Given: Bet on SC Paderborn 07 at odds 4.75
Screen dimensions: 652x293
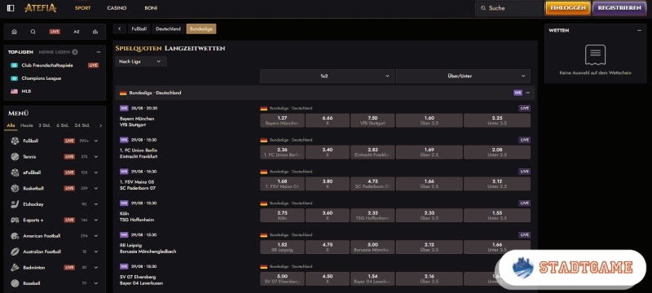Looking at the screenshot, I should 372,184.
